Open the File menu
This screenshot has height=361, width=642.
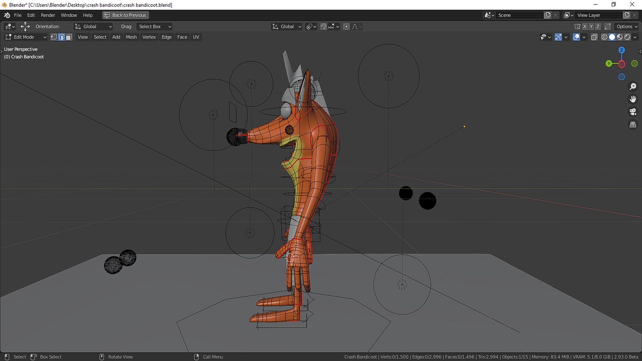click(18, 15)
